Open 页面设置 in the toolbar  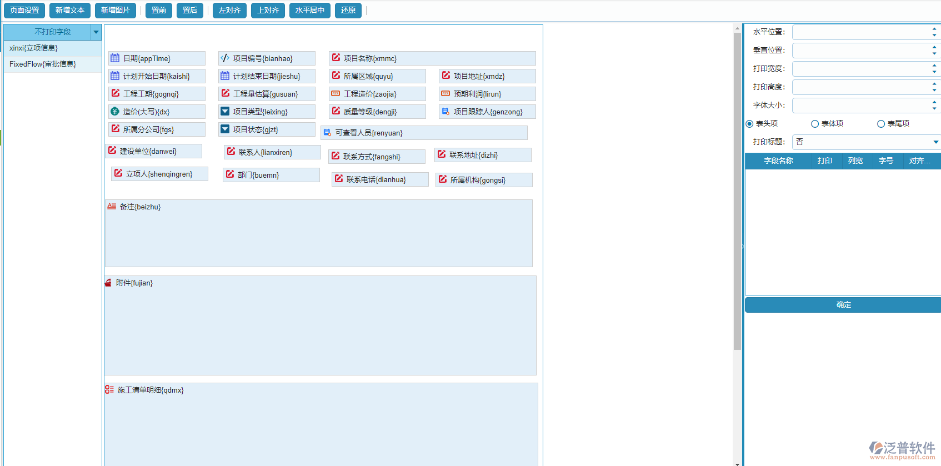pyautogui.click(x=24, y=11)
